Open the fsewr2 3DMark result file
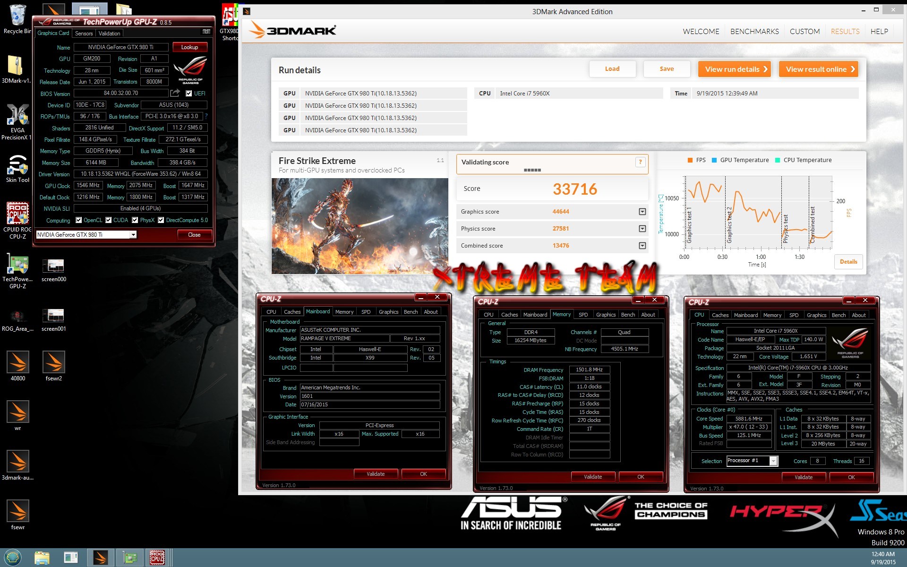This screenshot has height=567, width=907. click(53, 366)
